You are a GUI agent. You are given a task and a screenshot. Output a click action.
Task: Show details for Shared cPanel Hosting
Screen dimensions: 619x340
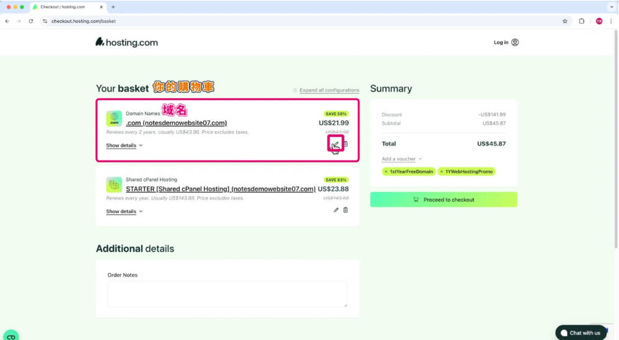tap(125, 211)
